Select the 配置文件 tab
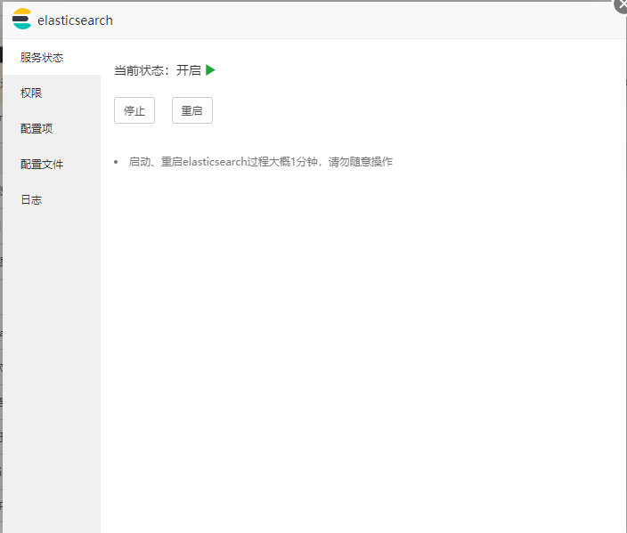Screen dimensions: 627x533 52,165
